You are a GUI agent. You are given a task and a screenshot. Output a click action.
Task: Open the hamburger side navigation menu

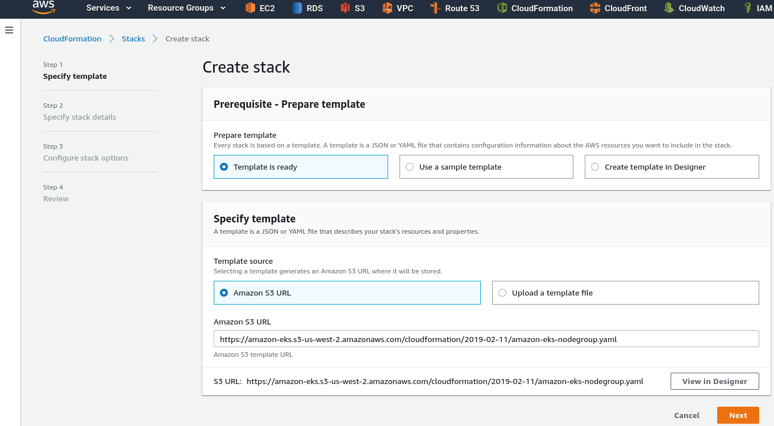coord(9,30)
